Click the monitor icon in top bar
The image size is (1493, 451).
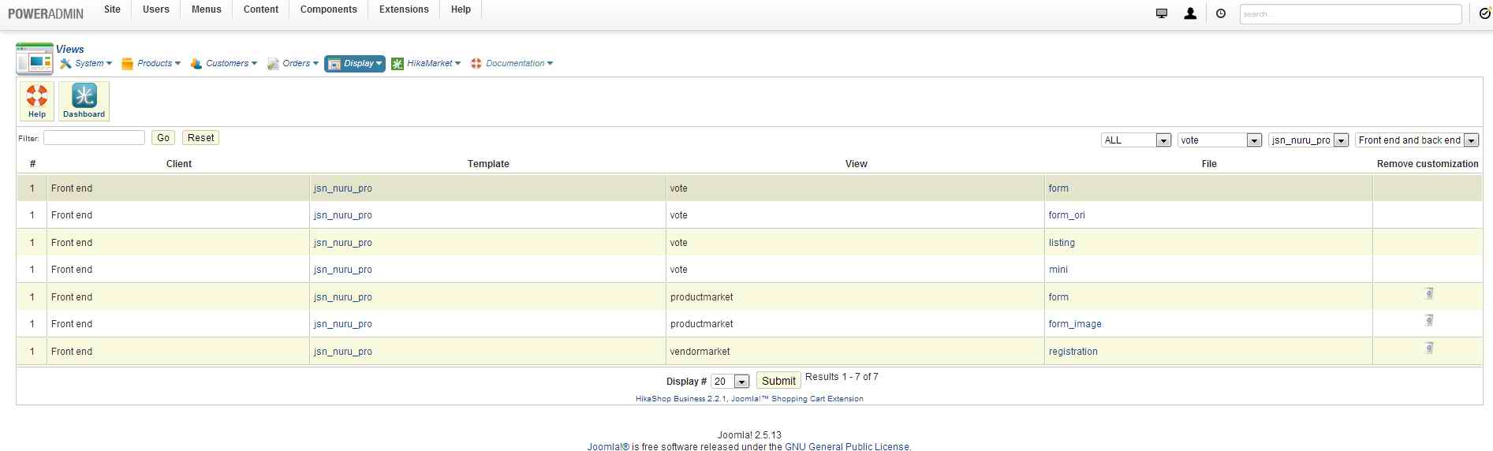(1161, 13)
